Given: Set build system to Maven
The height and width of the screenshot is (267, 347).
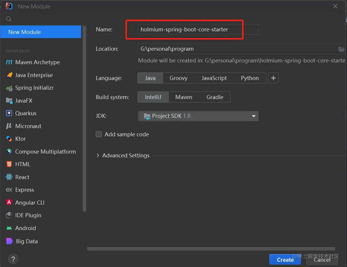Looking at the screenshot, I should [x=184, y=97].
